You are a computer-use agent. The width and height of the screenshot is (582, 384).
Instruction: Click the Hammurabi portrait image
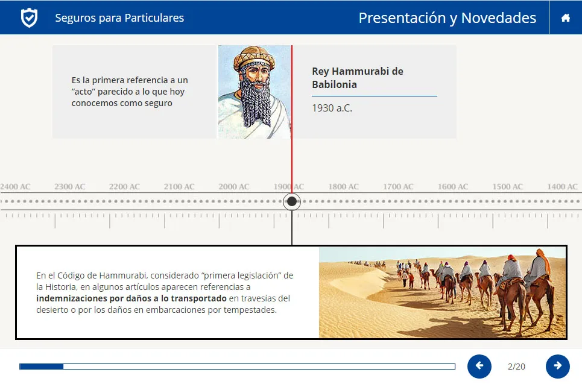[x=255, y=92]
